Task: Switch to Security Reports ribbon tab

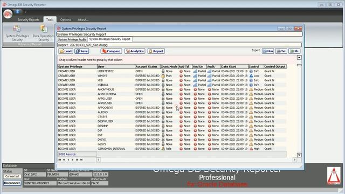Action: pos(29,19)
